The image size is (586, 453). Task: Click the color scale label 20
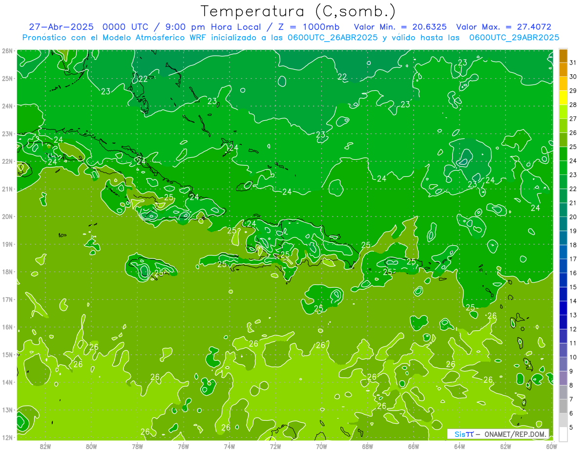coord(573,216)
